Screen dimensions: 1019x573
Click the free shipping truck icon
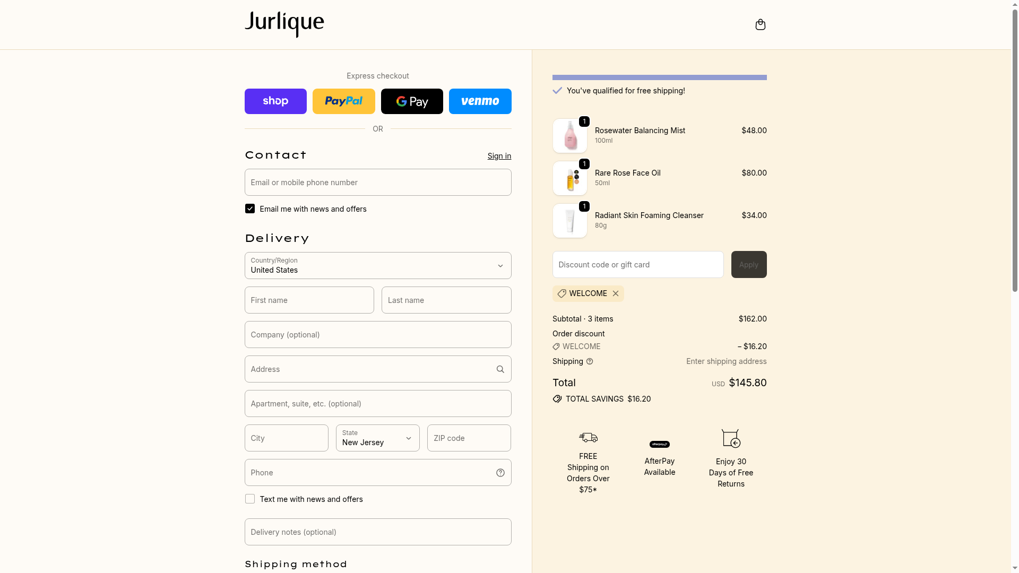pyautogui.click(x=588, y=438)
